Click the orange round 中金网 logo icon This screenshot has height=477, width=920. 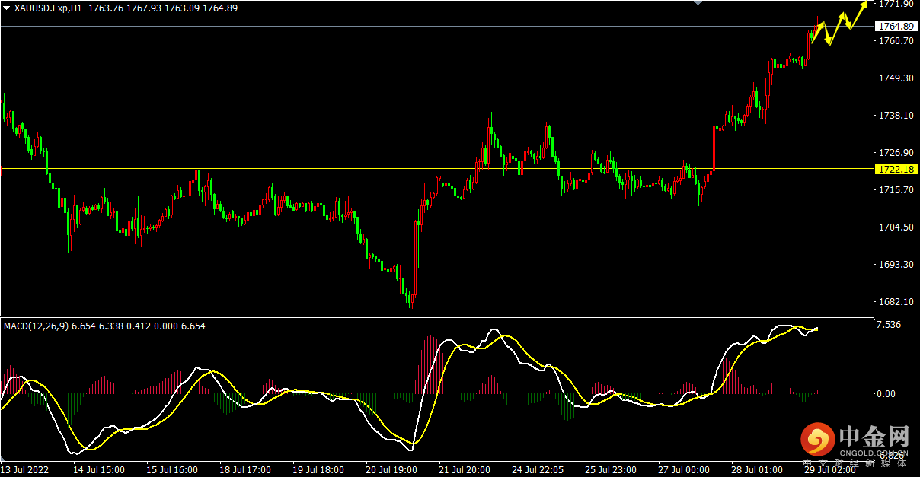(x=817, y=439)
